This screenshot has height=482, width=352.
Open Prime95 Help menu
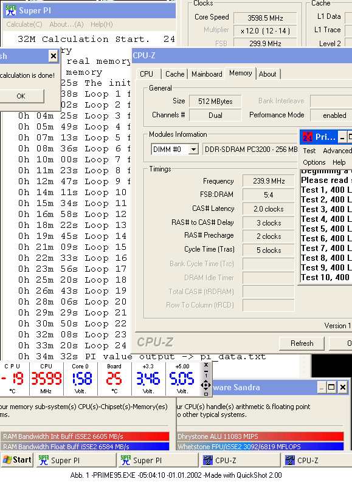pos(339,162)
